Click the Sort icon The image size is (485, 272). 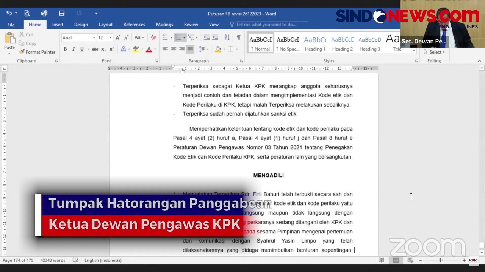(227, 37)
